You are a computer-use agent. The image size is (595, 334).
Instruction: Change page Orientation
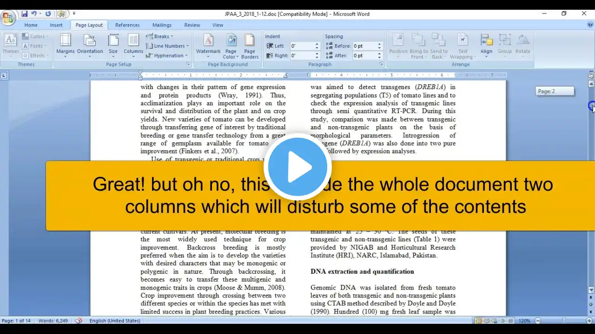[90, 46]
